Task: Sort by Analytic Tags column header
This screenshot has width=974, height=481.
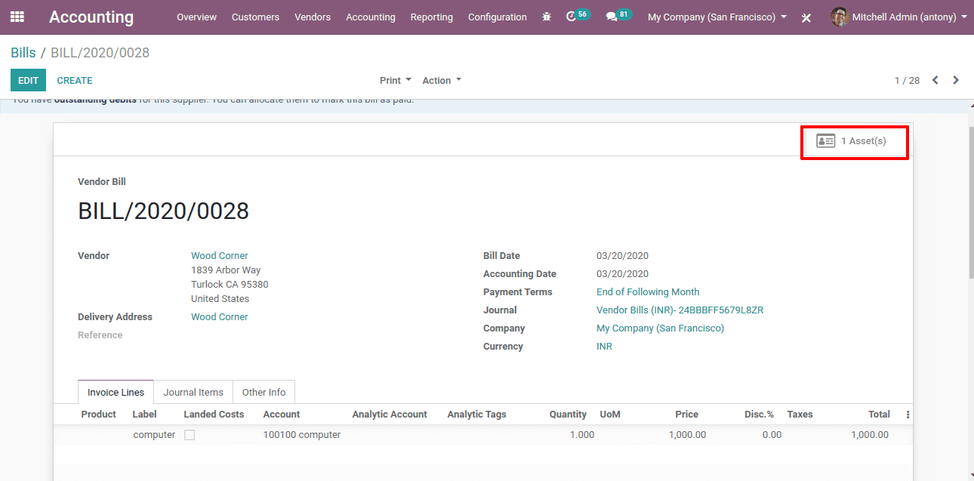Action: [x=476, y=415]
